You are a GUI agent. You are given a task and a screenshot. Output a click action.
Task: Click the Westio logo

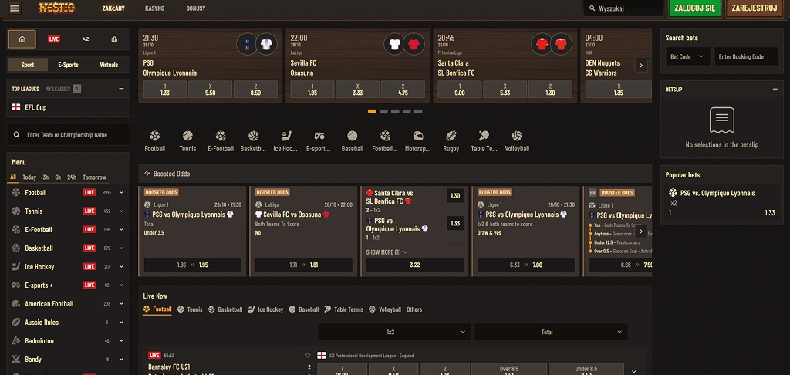56,8
